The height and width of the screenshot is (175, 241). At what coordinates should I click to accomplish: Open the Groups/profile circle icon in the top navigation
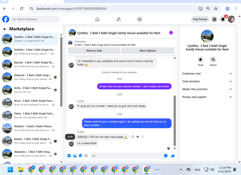click(140, 19)
